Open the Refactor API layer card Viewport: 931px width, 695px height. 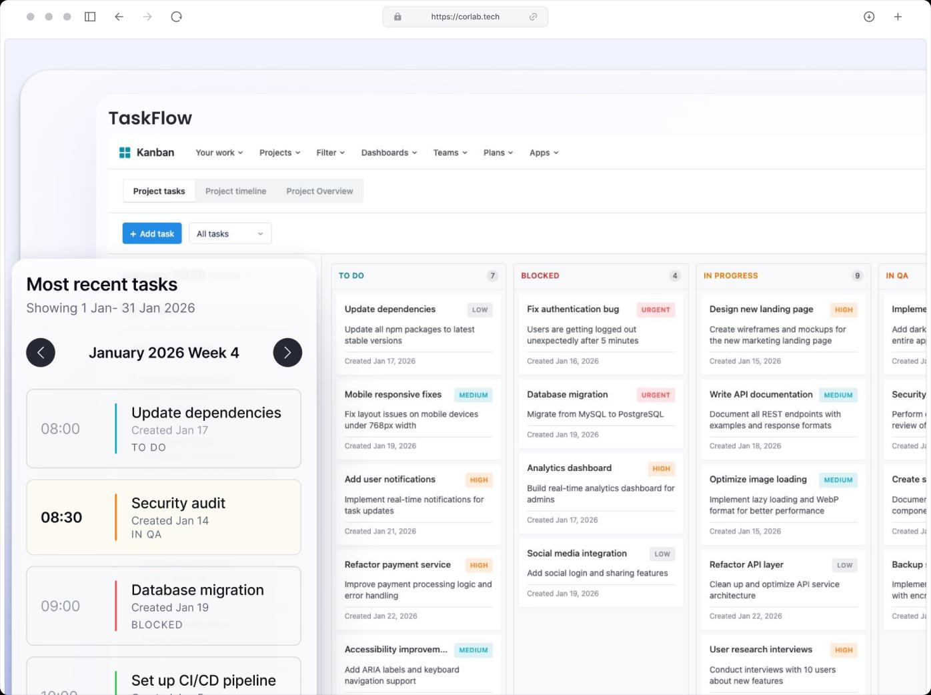click(784, 590)
